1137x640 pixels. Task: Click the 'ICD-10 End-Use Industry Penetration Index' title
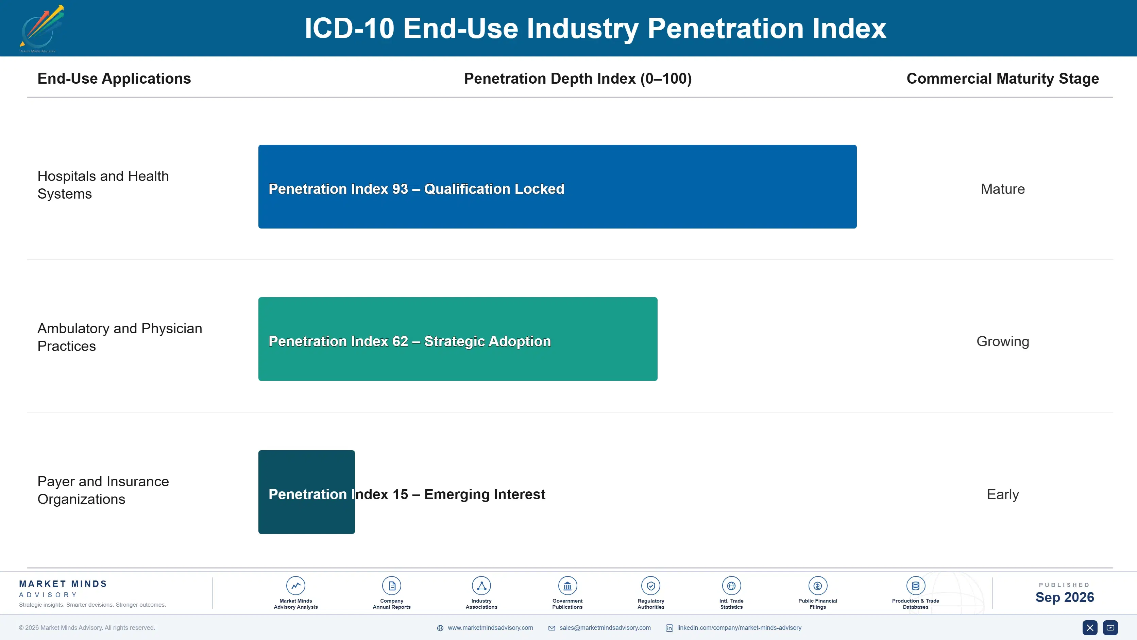[x=595, y=28]
